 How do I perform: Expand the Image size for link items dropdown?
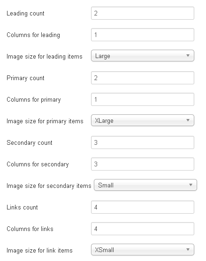[x=143, y=249]
